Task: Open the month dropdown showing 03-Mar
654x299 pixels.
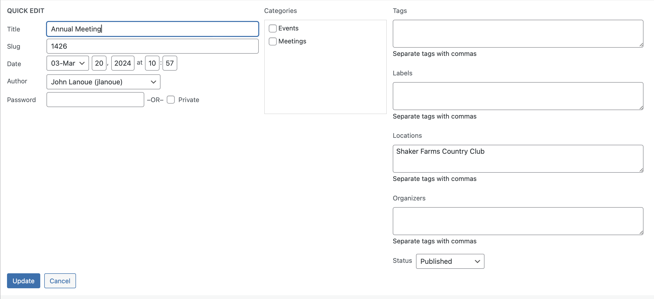Action: pyautogui.click(x=67, y=63)
